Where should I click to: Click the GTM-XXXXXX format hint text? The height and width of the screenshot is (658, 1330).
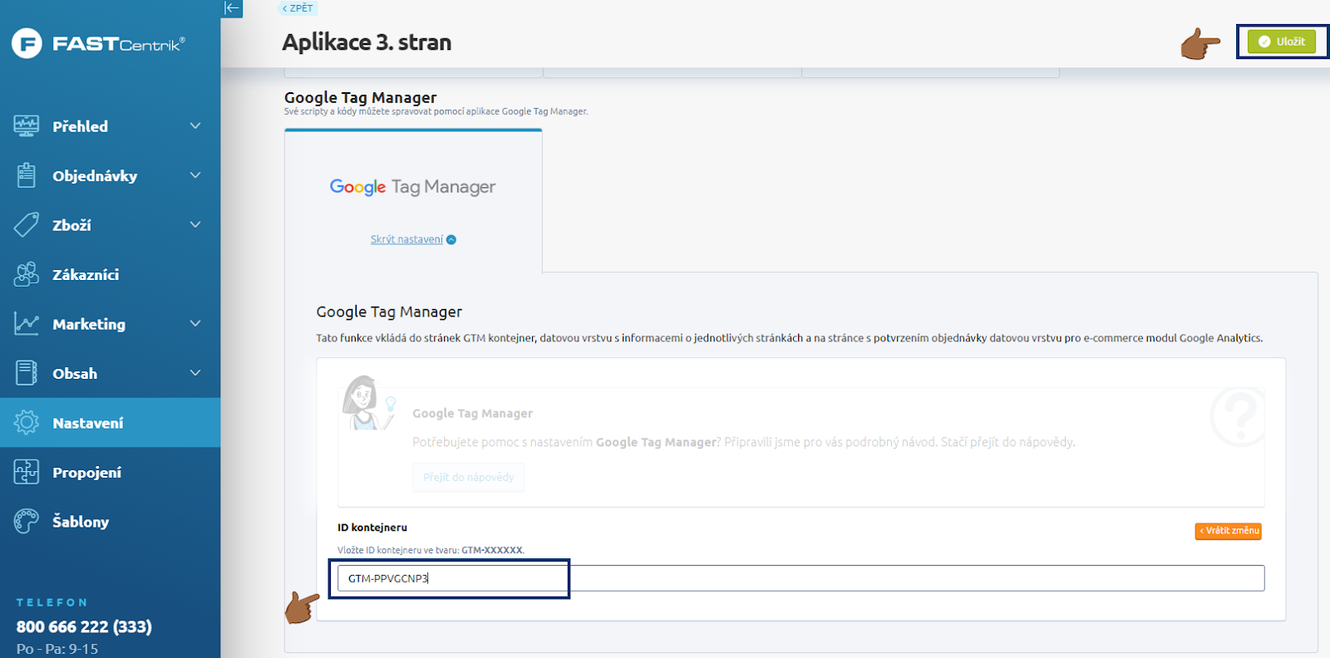[x=492, y=550]
